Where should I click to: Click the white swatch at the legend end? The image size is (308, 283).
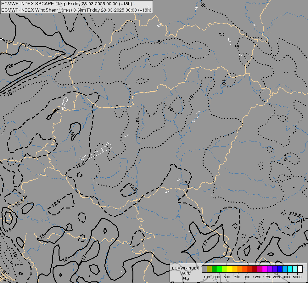pos(300,269)
